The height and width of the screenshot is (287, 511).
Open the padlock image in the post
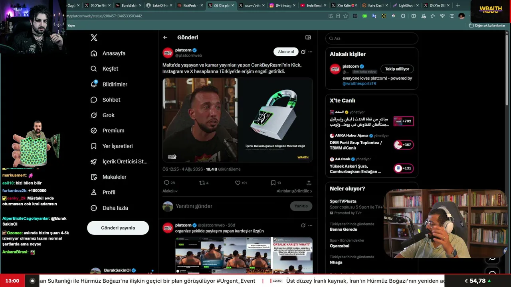point(275,120)
